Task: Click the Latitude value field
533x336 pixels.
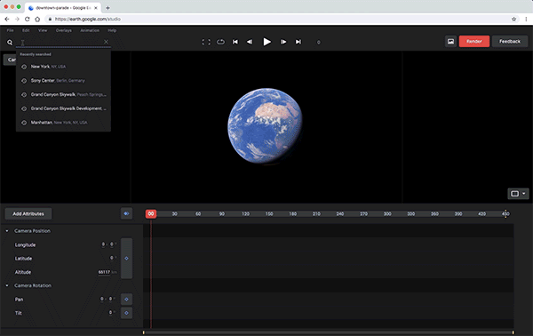Action: click(112, 258)
